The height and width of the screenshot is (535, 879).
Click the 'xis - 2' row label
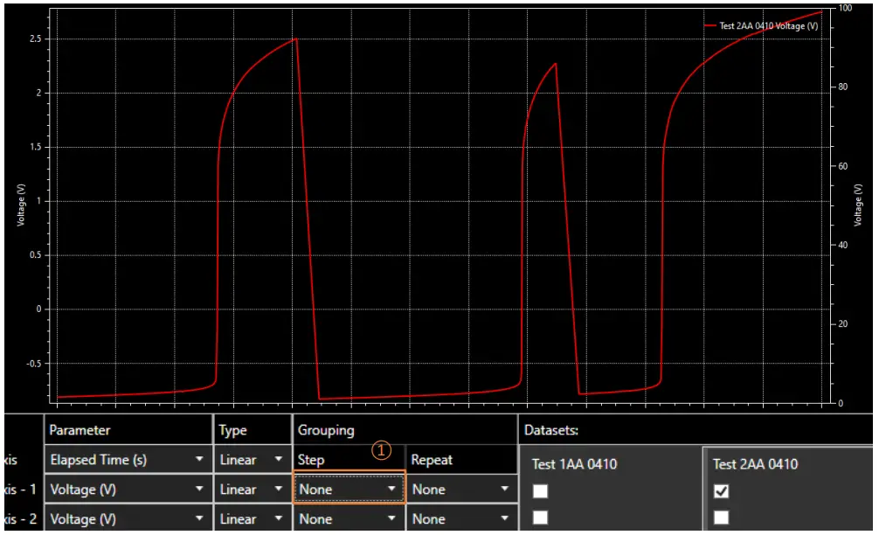pyautogui.click(x=20, y=518)
